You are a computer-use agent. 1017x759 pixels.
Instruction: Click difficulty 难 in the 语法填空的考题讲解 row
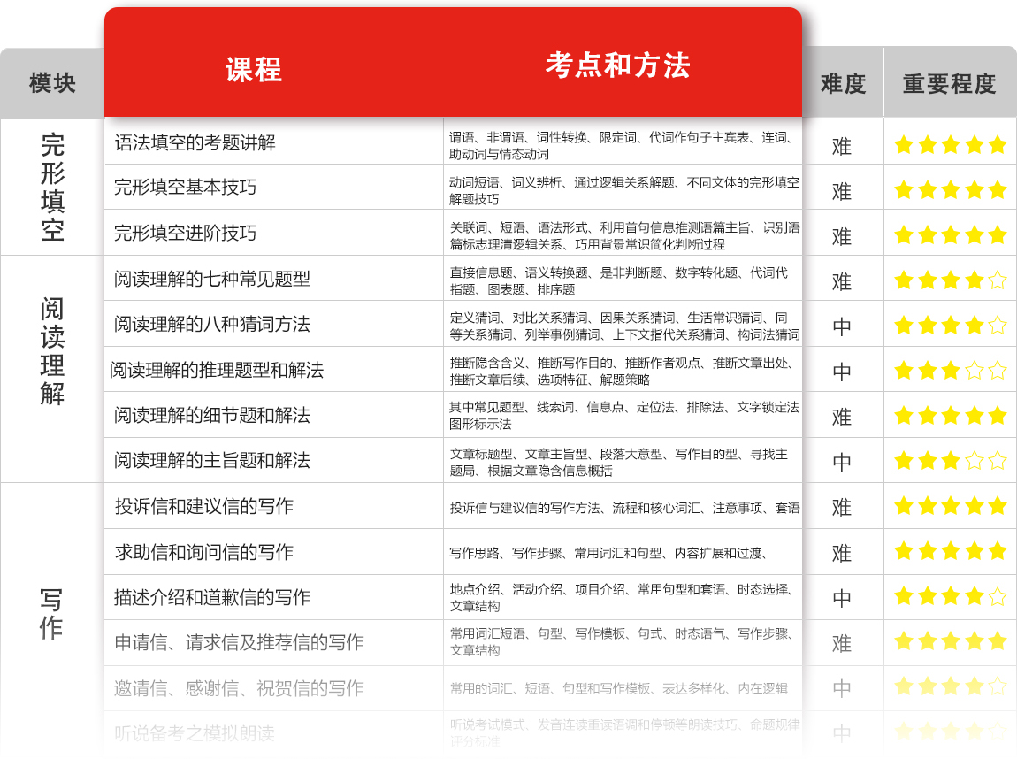(x=842, y=147)
